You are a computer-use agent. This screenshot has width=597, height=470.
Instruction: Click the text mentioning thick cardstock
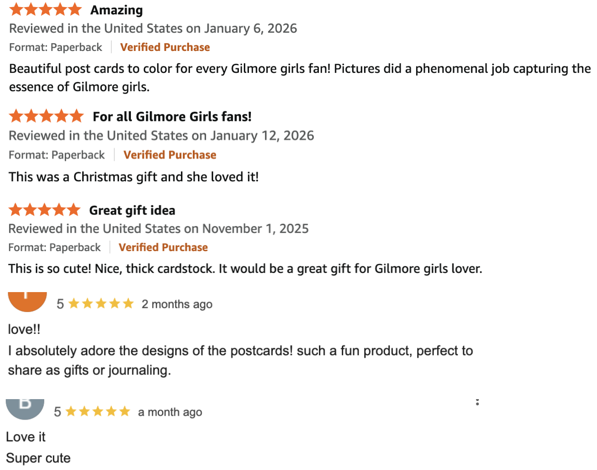(245, 269)
